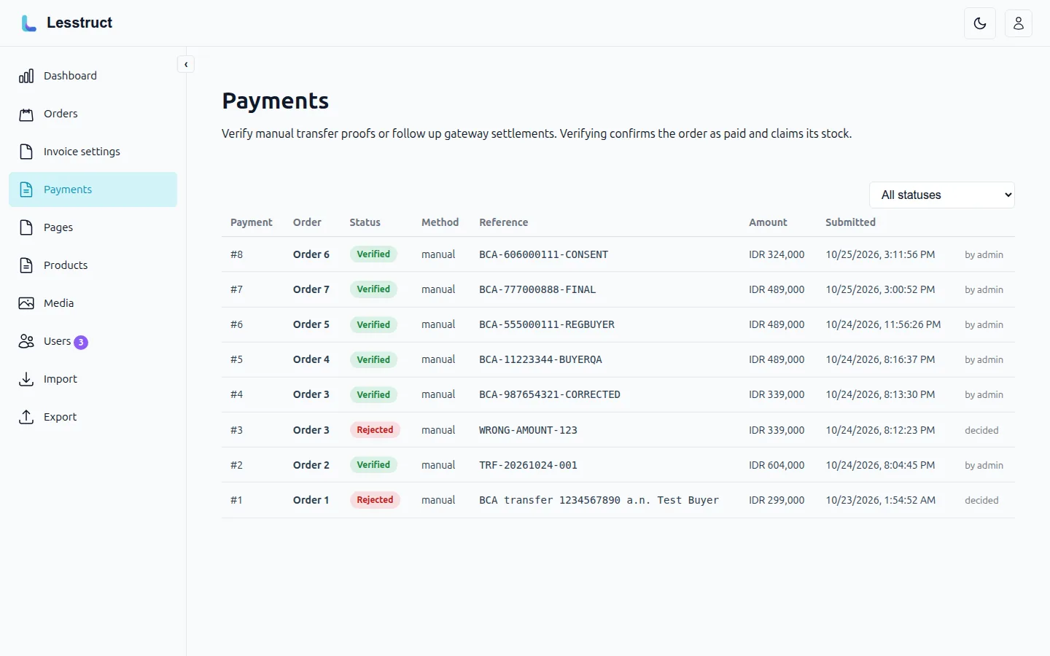
Task: Click the Invoice settings document icon
Action: point(26,152)
